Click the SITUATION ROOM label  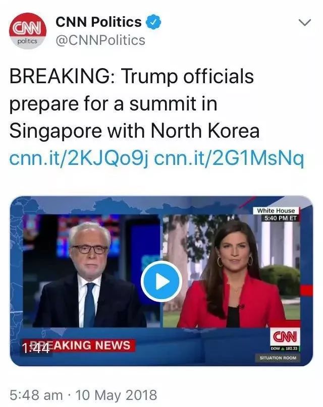point(278,358)
